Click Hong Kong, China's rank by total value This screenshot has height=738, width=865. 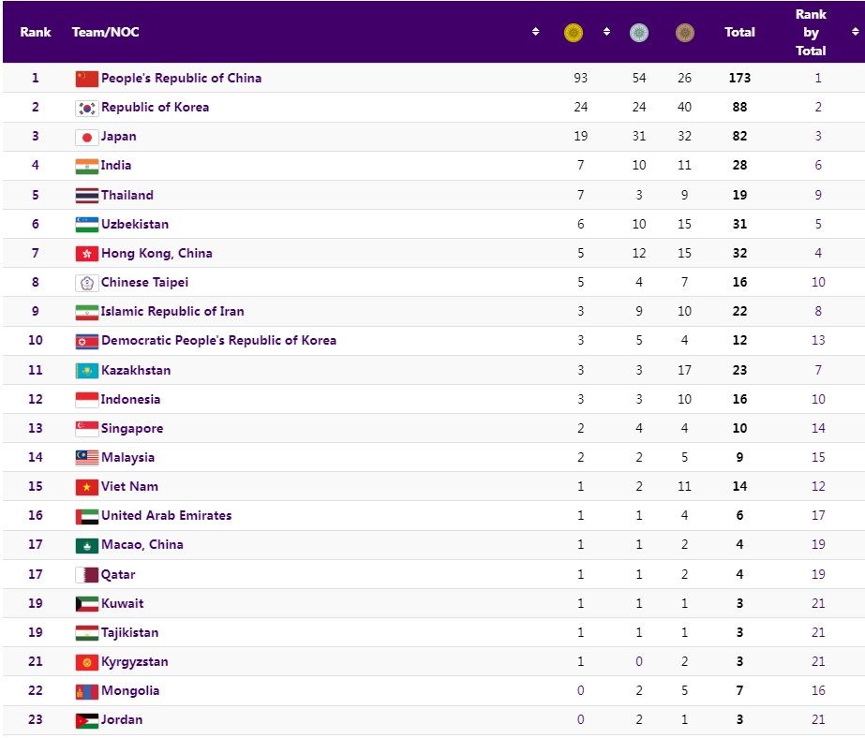(817, 253)
